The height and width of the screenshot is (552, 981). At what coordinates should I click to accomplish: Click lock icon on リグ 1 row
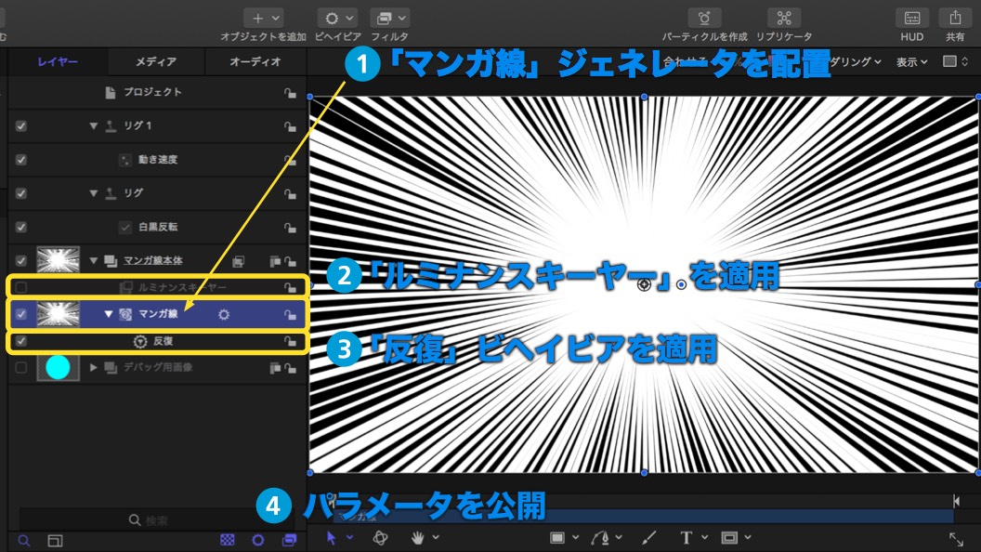(x=290, y=126)
